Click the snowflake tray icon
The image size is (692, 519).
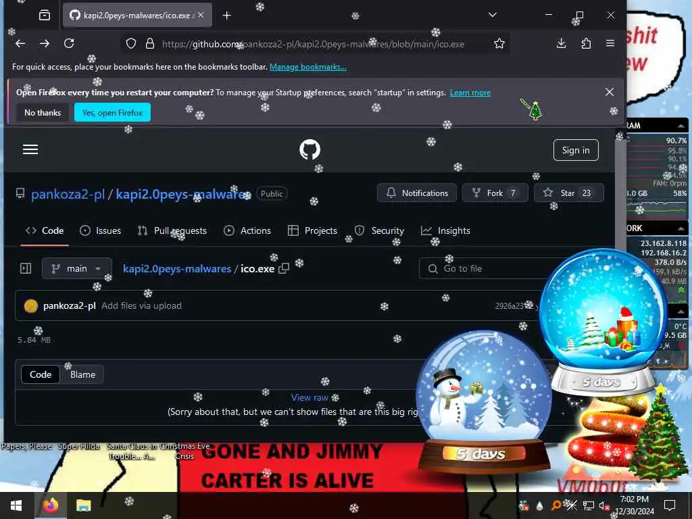[x=572, y=505]
